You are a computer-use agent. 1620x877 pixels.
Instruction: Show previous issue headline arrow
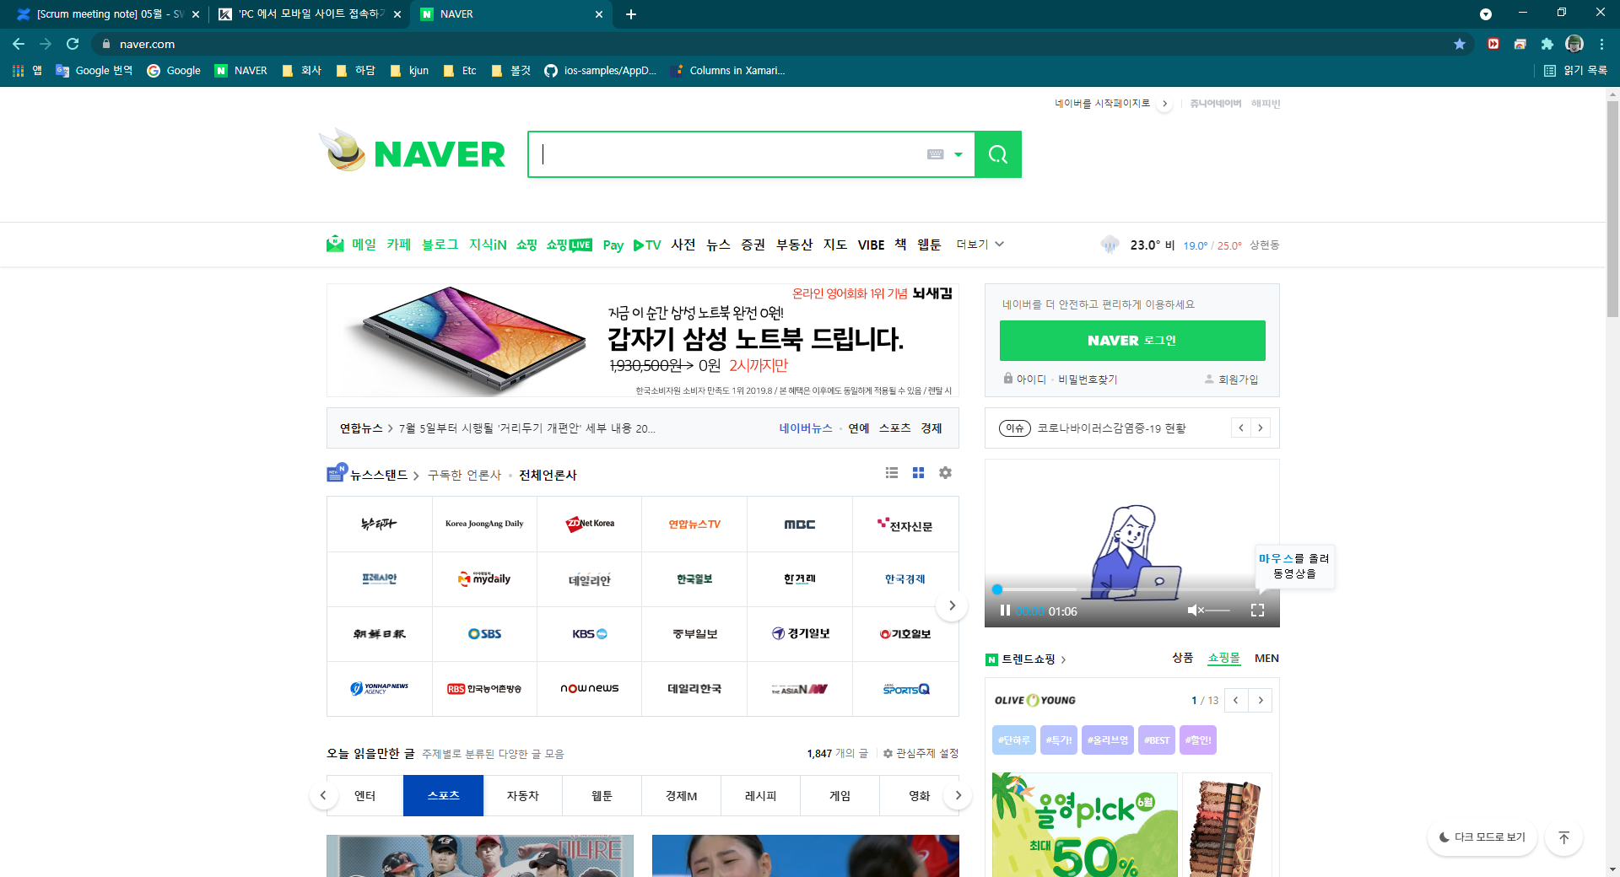[x=1241, y=428]
